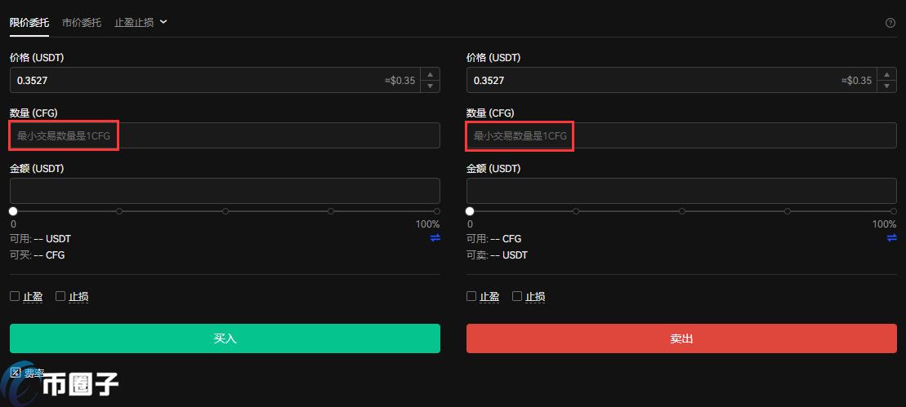
Task: Enable 止损 checkbox in sell panel
Action: 517,296
